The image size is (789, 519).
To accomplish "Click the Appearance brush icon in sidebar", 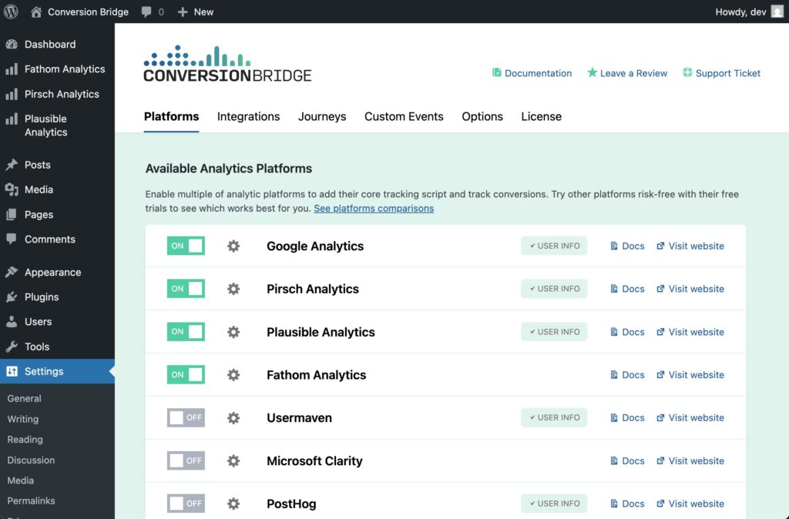I will pos(12,272).
